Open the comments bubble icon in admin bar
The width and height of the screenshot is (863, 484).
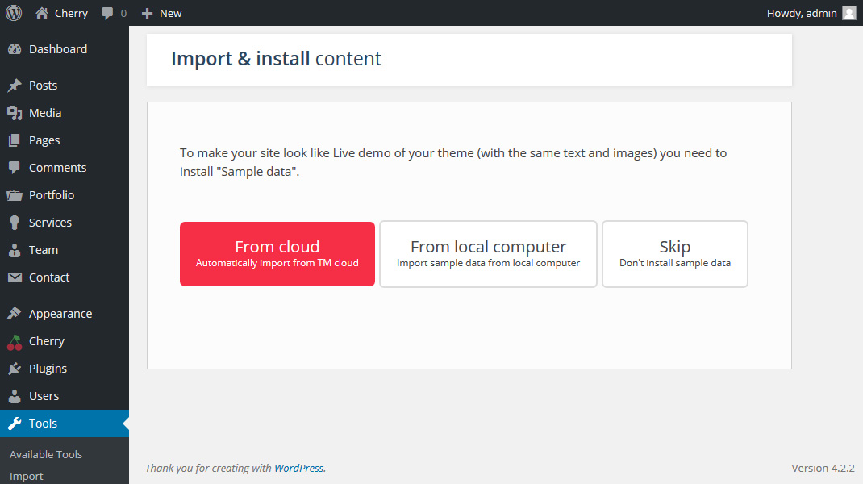[107, 13]
